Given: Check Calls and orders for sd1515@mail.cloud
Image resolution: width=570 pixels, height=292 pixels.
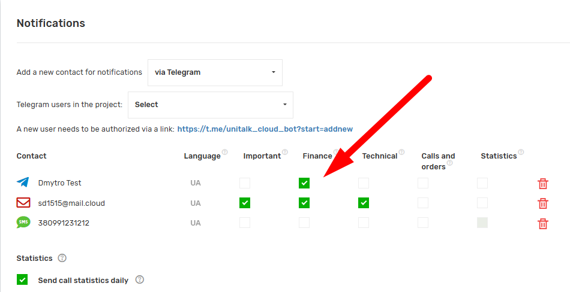Looking at the screenshot, I should pos(423,203).
